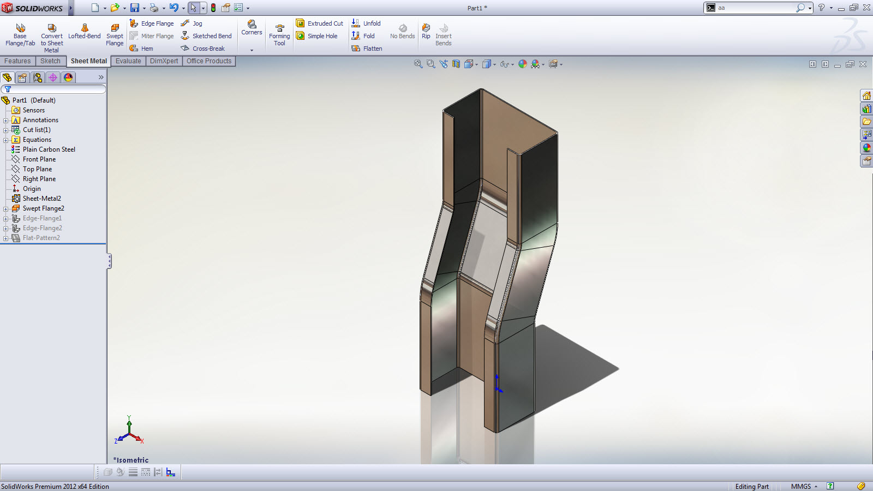This screenshot has height=491, width=873.
Task: Toggle the Flatten view of part
Action: point(367,49)
